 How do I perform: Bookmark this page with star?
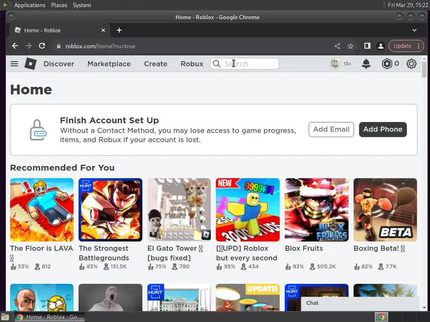[351, 46]
